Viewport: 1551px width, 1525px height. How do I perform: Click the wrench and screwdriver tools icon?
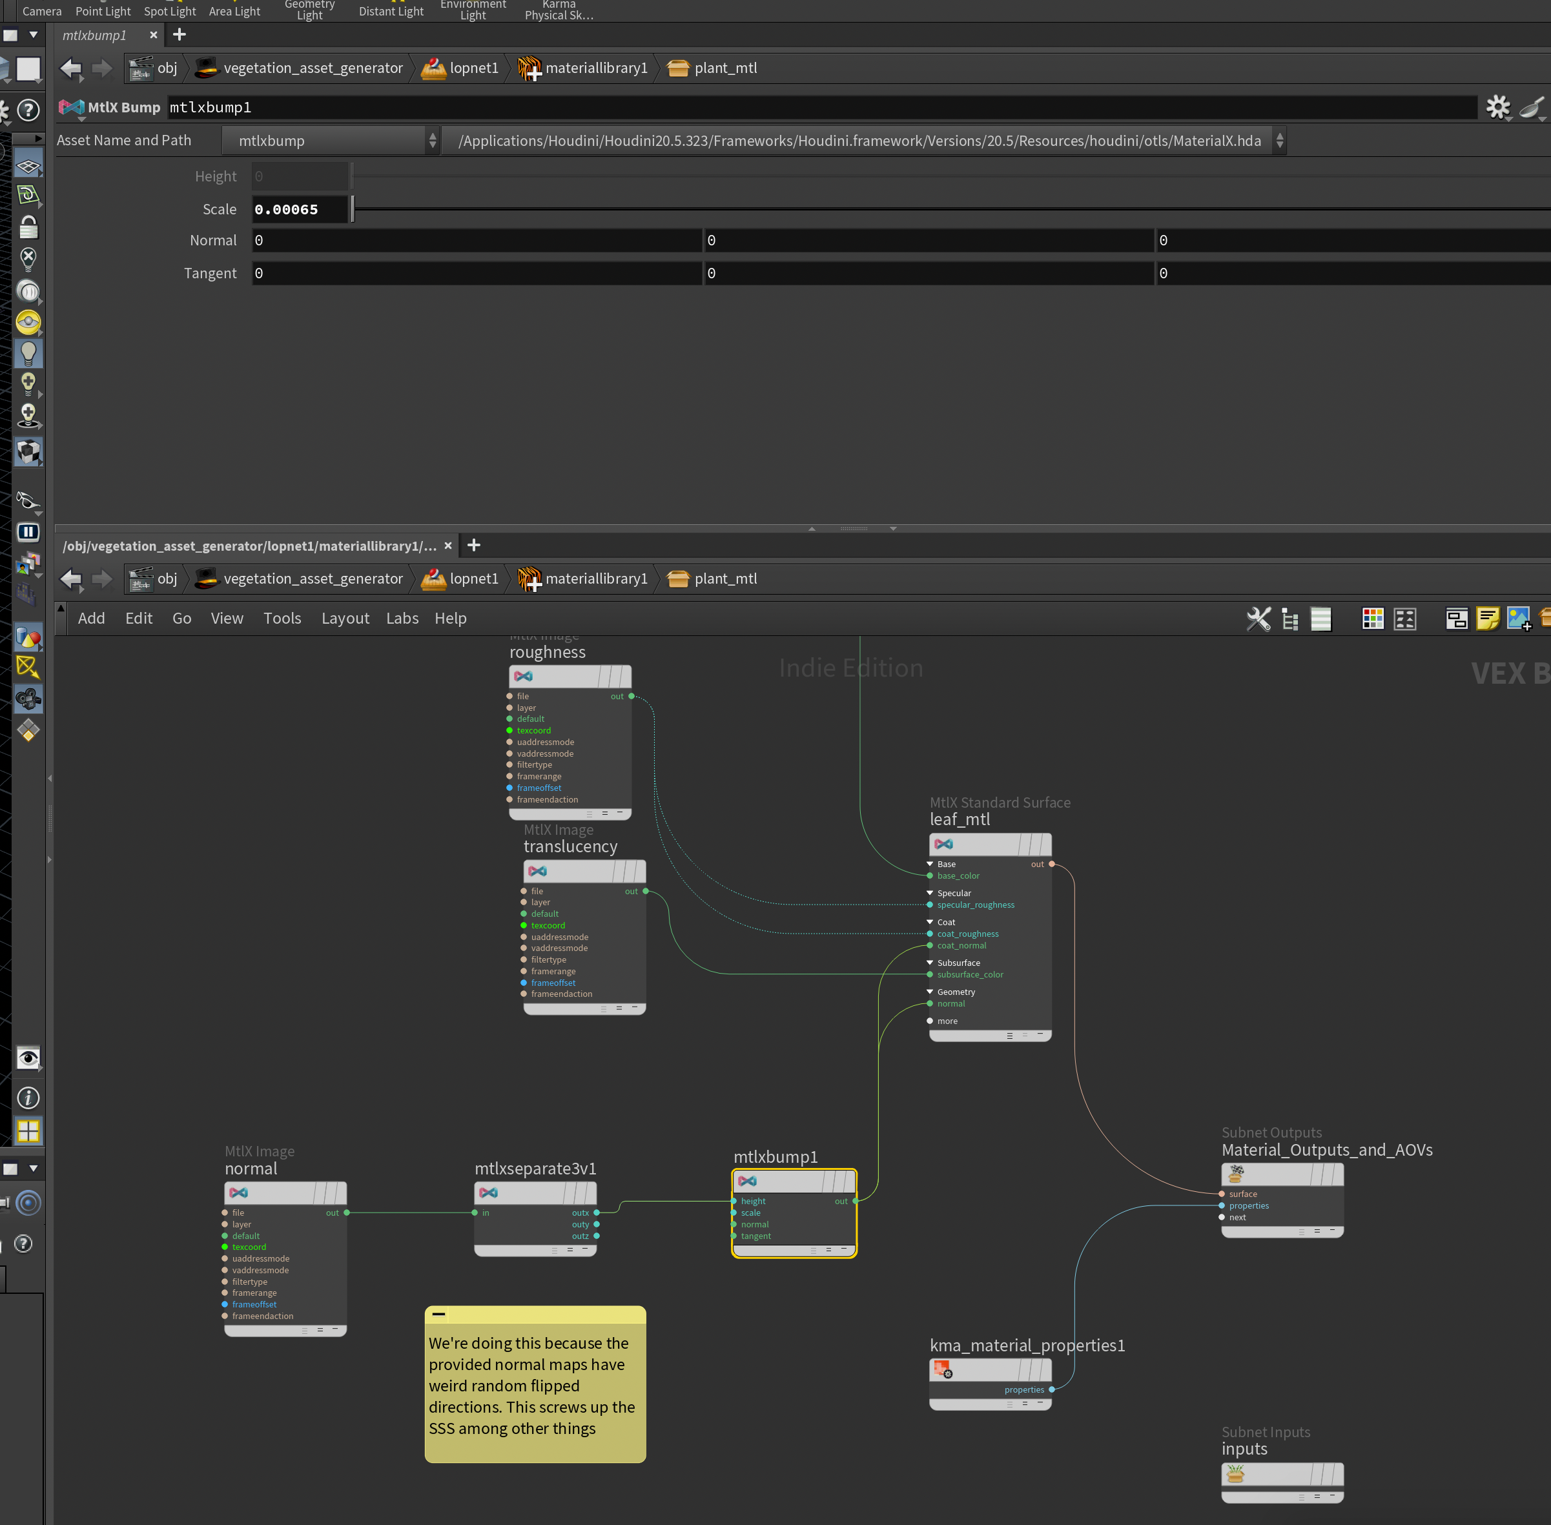(x=1258, y=619)
